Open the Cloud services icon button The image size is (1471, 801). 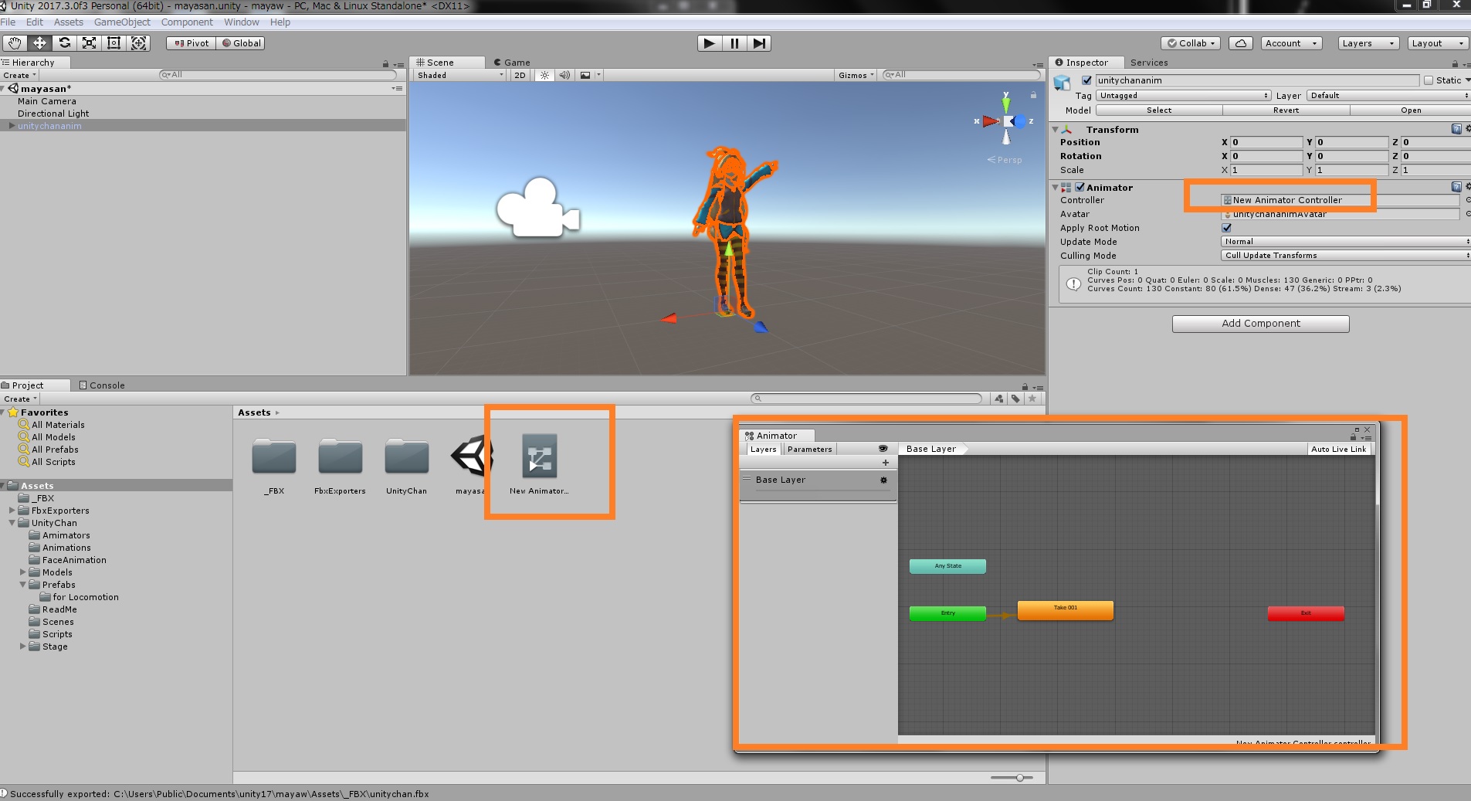coord(1241,43)
